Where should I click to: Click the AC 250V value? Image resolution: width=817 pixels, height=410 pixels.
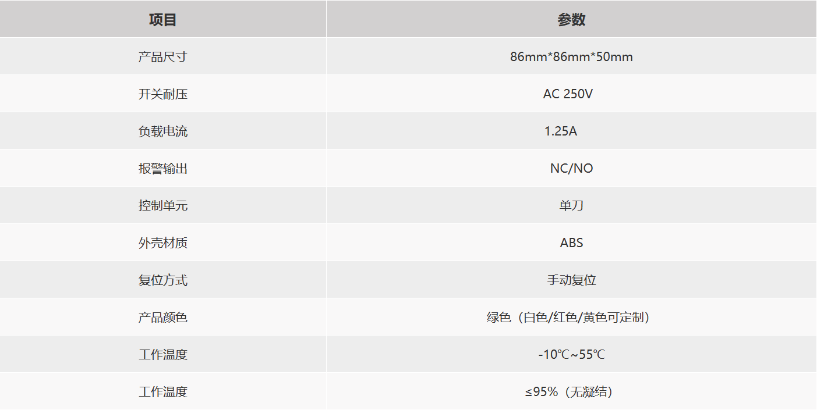coord(568,94)
